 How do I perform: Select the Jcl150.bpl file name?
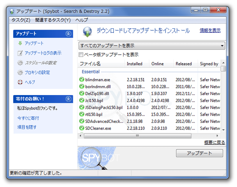94,101
